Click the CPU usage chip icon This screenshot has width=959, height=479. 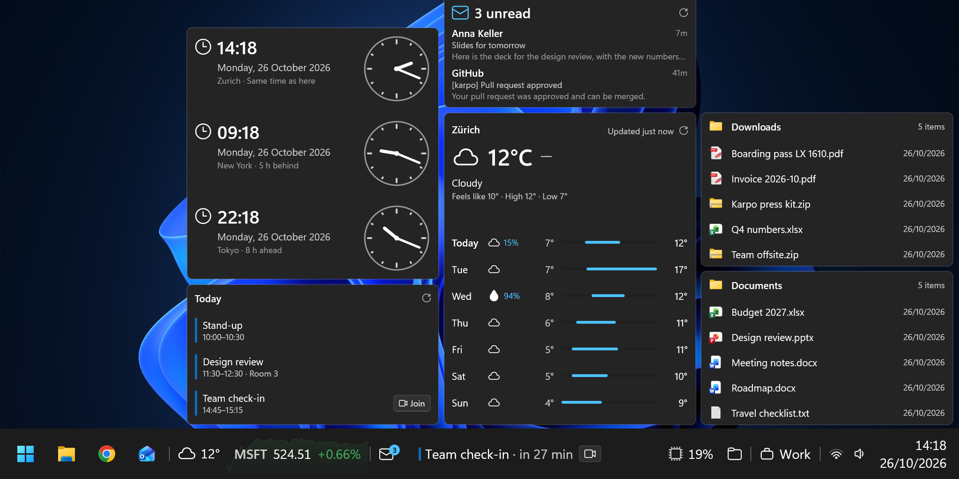(675, 454)
